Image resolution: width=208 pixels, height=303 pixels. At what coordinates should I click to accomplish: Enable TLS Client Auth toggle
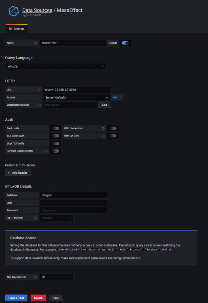click(x=56, y=136)
